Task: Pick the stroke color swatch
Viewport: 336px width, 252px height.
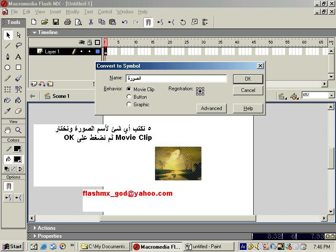Action: pyautogui.click(x=17, y=149)
